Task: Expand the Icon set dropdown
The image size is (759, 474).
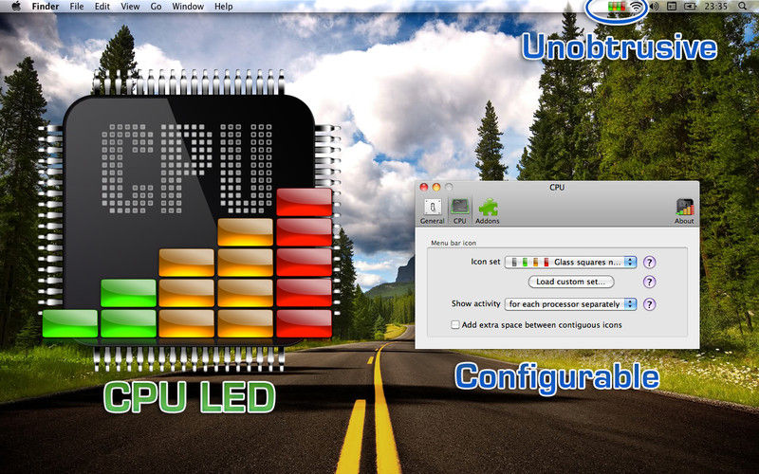Action: point(571,263)
